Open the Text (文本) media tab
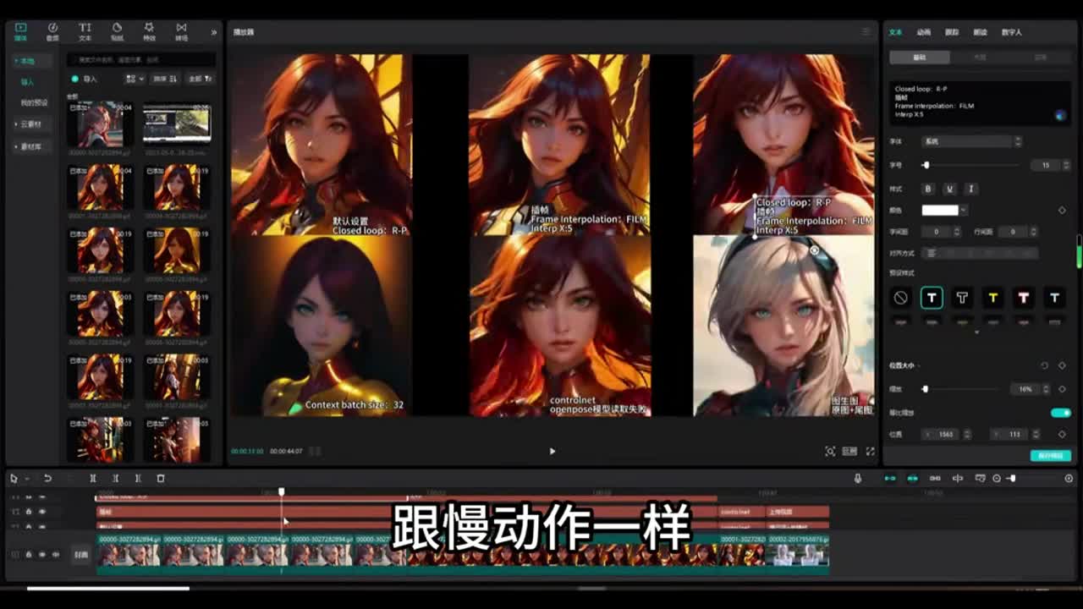 coord(85,31)
